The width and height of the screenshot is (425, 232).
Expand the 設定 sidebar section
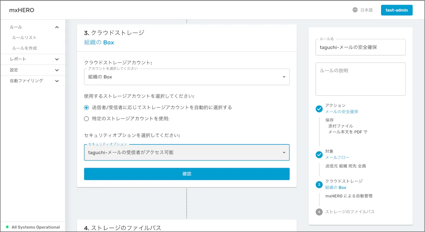(x=57, y=70)
